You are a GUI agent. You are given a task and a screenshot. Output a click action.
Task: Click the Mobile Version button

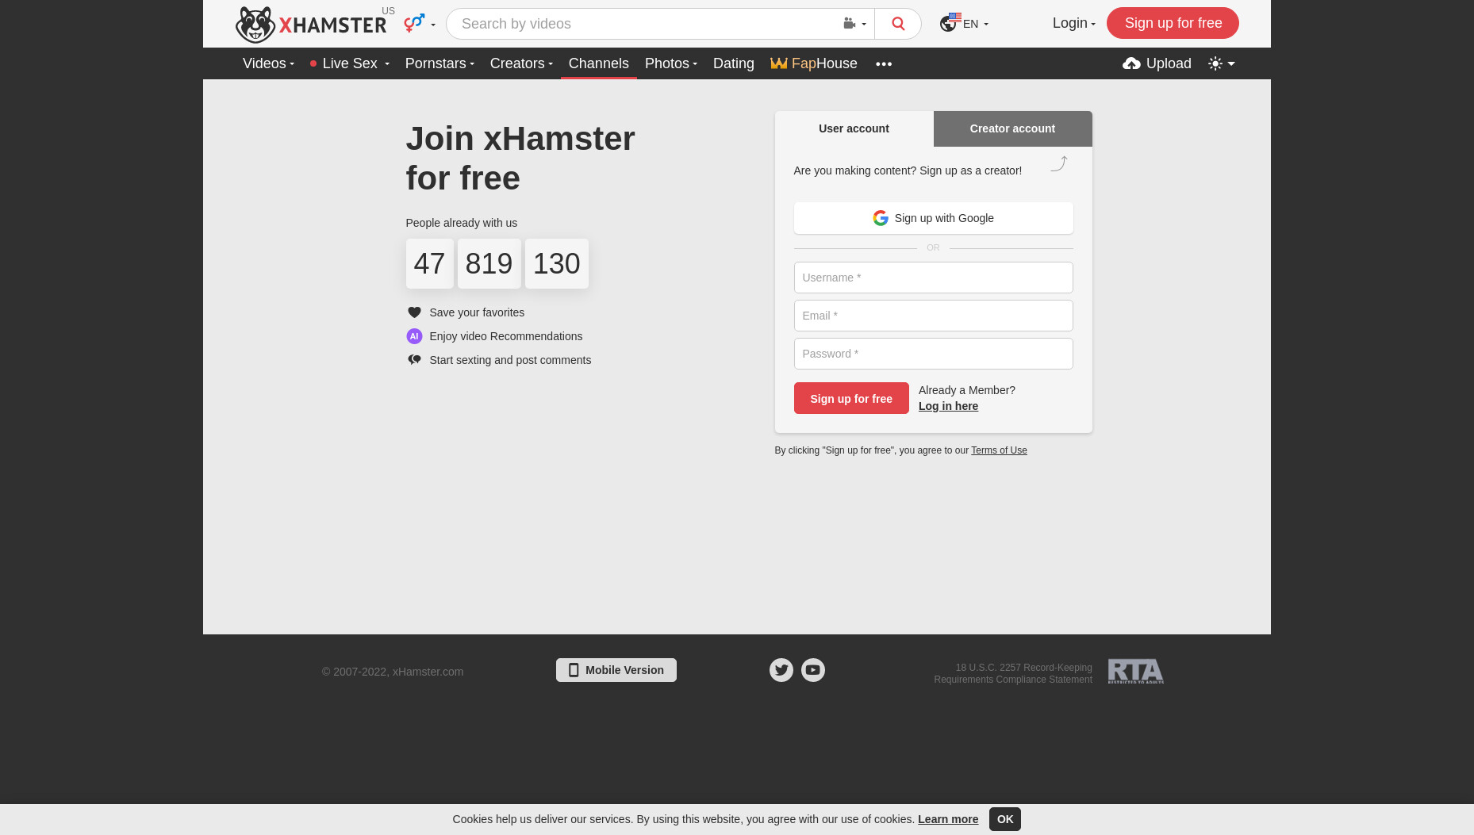(616, 670)
